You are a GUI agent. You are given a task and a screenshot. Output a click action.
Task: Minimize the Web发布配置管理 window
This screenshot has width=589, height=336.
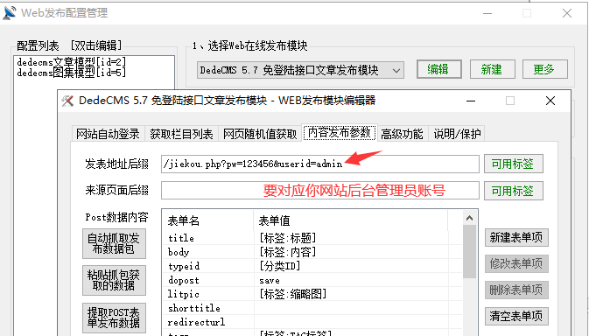point(487,13)
